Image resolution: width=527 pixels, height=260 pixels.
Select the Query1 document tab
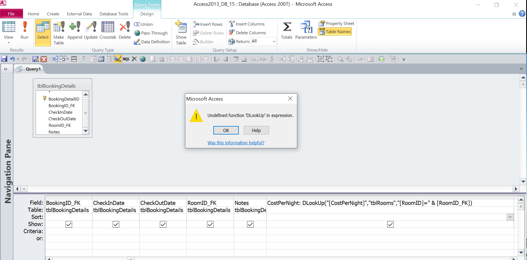29,69
